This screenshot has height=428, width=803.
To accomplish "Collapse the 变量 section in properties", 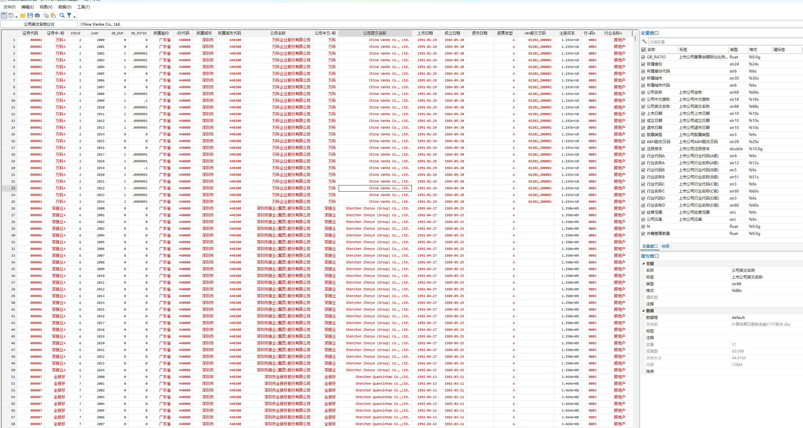I will click(x=643, y=263).
